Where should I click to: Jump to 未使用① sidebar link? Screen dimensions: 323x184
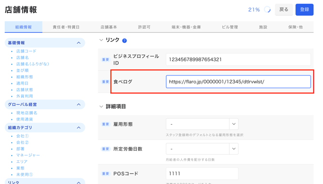coord(25,174)
